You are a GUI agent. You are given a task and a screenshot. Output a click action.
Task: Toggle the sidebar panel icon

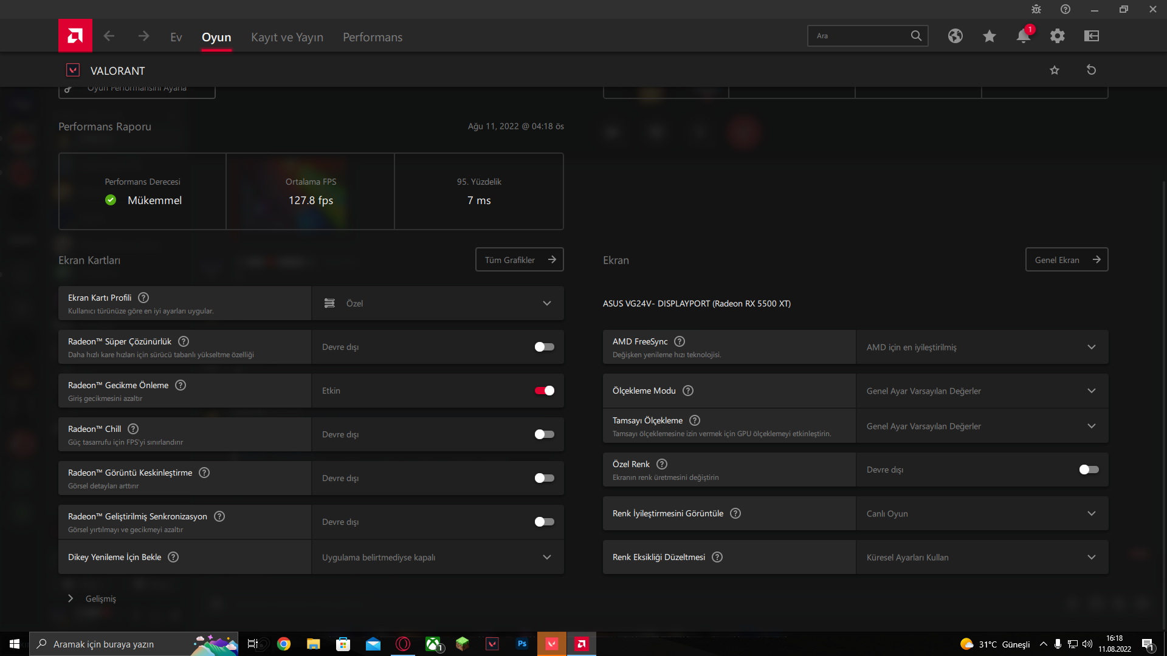coord(1092,36)
